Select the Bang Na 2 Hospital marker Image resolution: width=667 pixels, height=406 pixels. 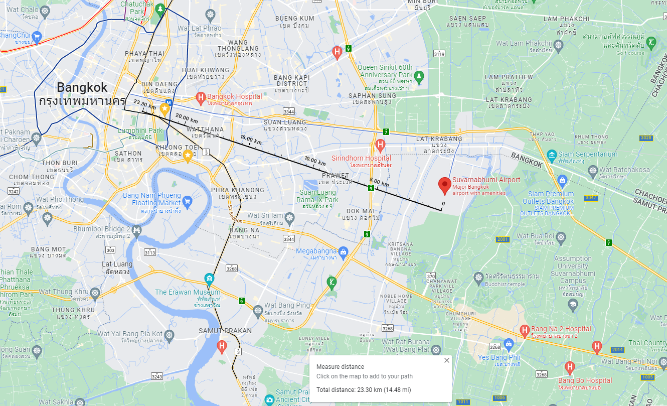525,331
